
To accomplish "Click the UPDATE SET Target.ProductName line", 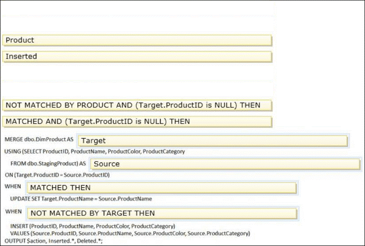I will (x=81, y=198).
